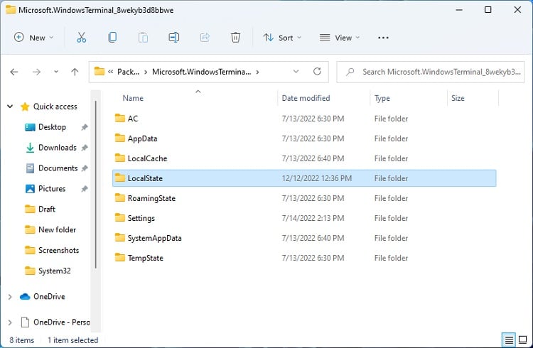Click date 7/14/2022 2:13 PM
Image resolution: width=533 pixels, height=348 pixels.
click(x=313, y=218)
